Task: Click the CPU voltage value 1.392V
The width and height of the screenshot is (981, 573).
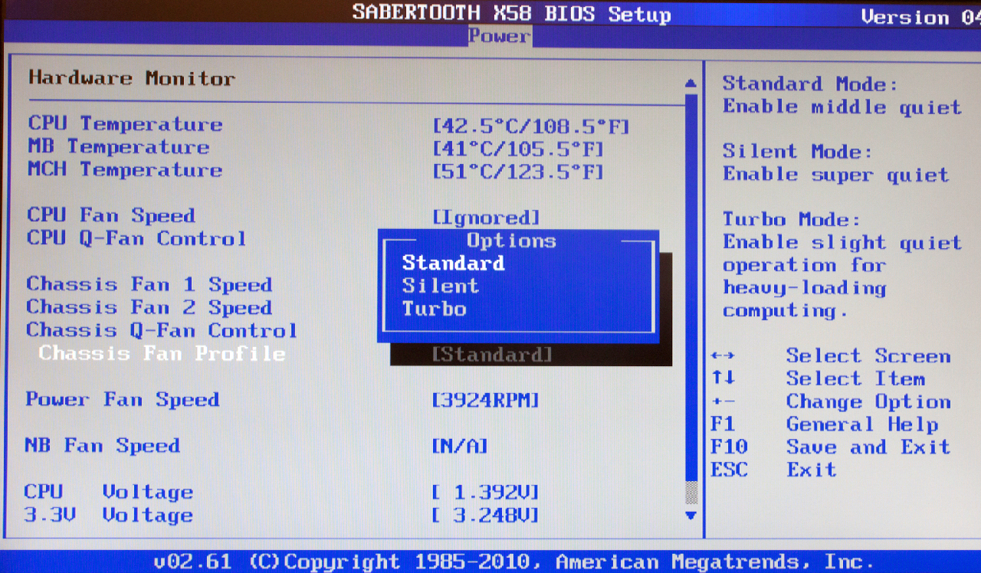Action: [486, 492]
